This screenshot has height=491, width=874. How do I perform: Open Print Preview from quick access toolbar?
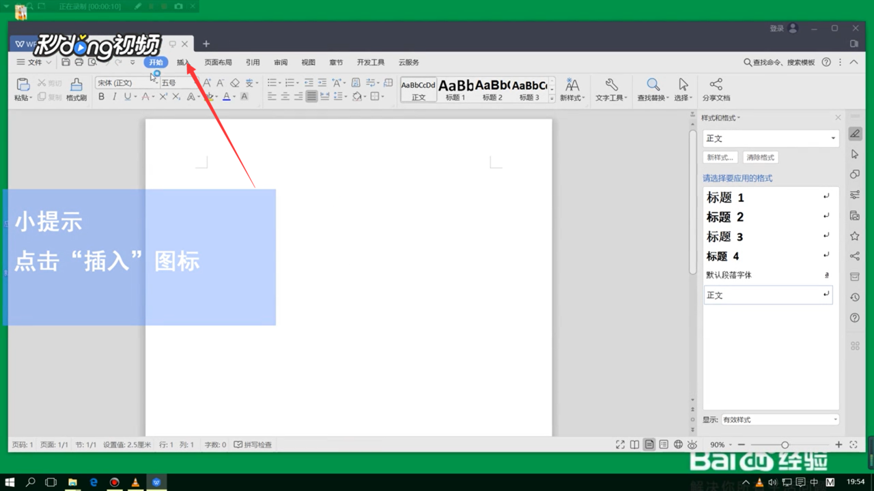[x=92, y=62]
